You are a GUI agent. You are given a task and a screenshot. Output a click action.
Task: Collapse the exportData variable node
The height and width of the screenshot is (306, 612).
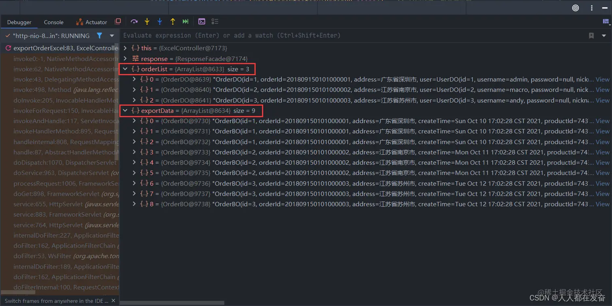[125, 110]
